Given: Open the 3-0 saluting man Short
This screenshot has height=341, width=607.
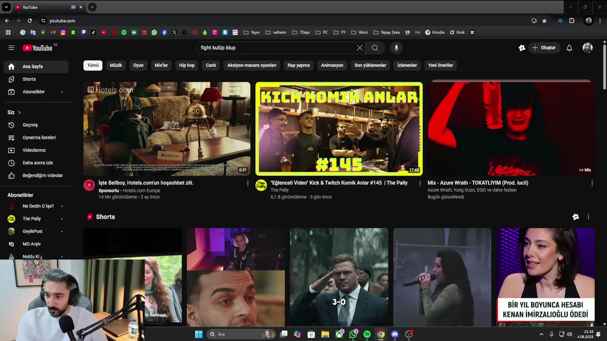Looking at the screenshot, I should click(x=339, y=278).
